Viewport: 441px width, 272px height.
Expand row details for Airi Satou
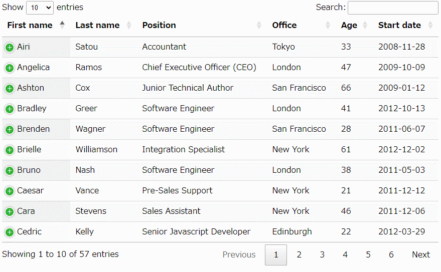pyautogui.click(x=10, y=48)
